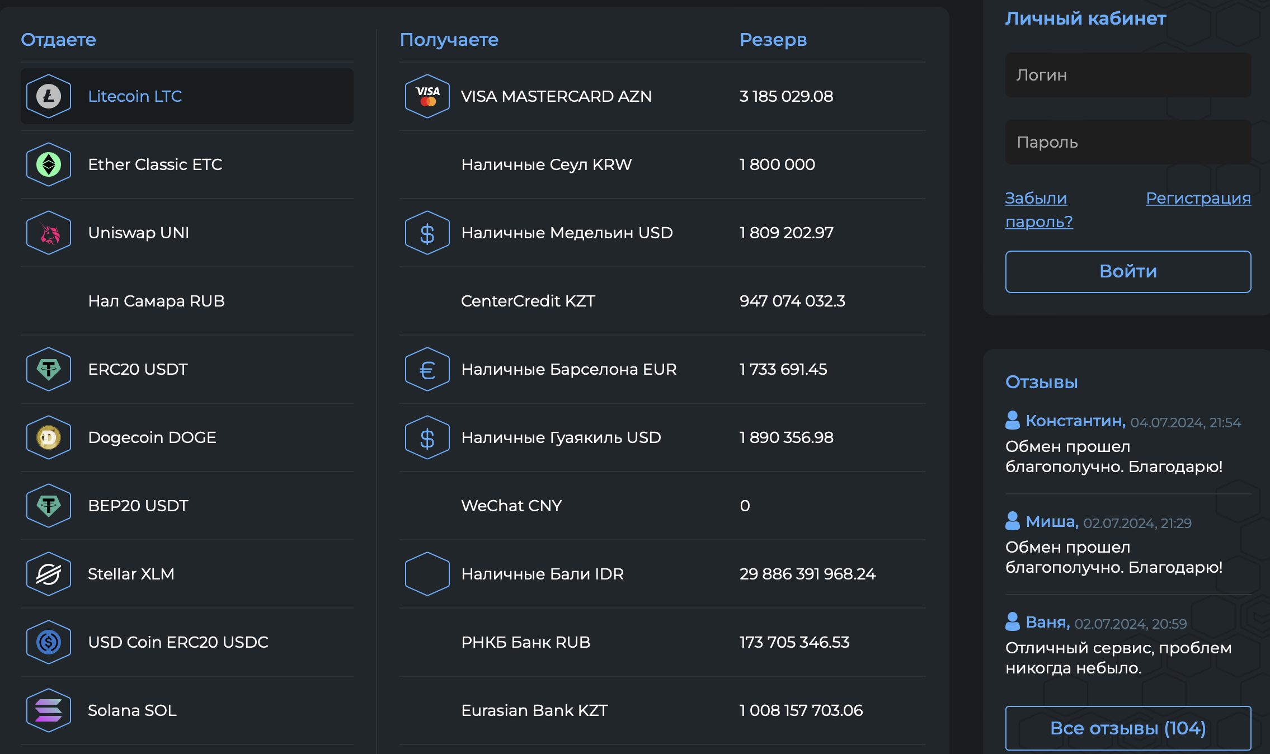Pick the USD Coin ERC20 USDC icon
Viewport: 1270px width, 754px height.
[49, 642]
